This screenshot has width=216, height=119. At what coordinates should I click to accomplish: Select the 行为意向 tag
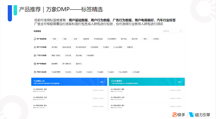click(106, 47)
